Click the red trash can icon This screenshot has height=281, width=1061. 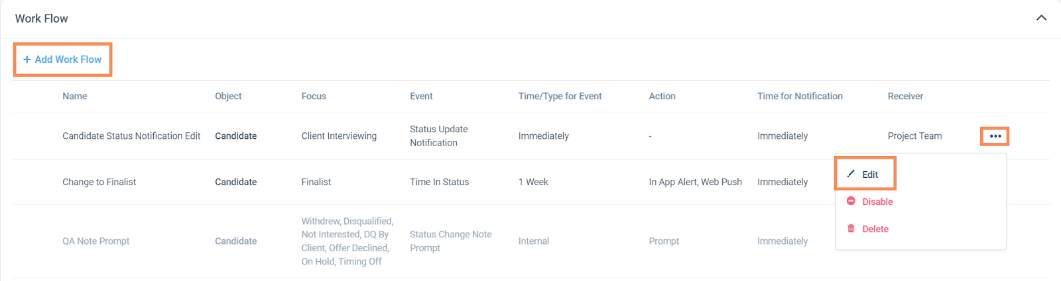click(x=851, y=229)
